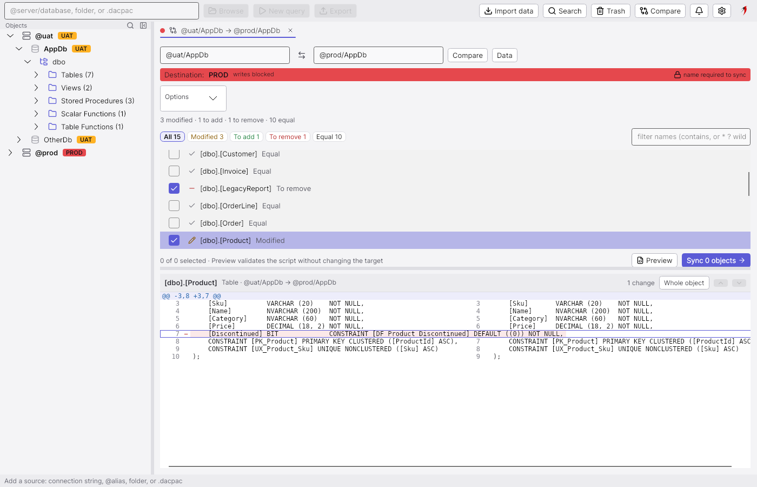Collapse the AppDb database node
The width and height of the screenshot is (757, 487).
pyautogui.click(x=19, y=49)
